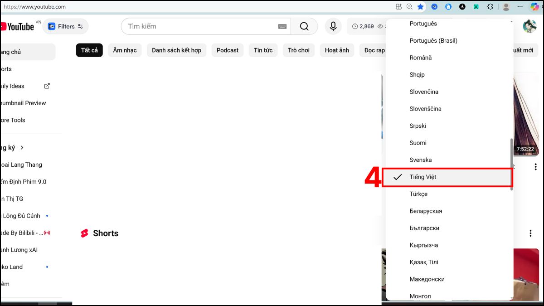The height and width of the screenshot is (306, 544).
Task: Open the vidIQ Filters button
Action: (66, 26)
